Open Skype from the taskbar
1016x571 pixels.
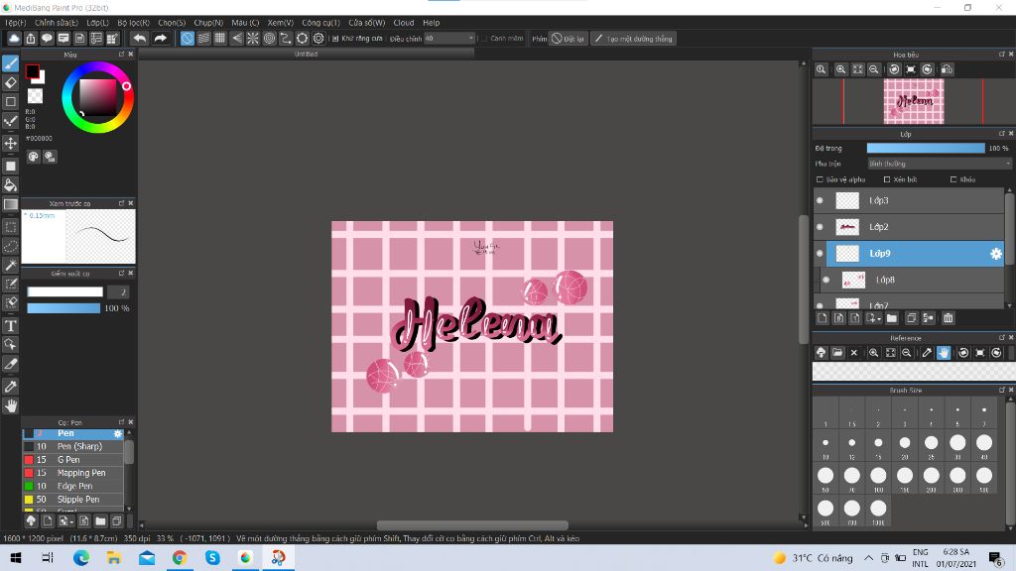[x=212, y=557]
